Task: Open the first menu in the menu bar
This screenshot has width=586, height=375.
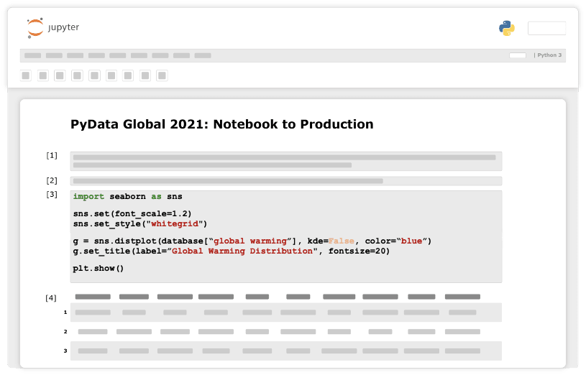Action: click(x=33, y=55)
